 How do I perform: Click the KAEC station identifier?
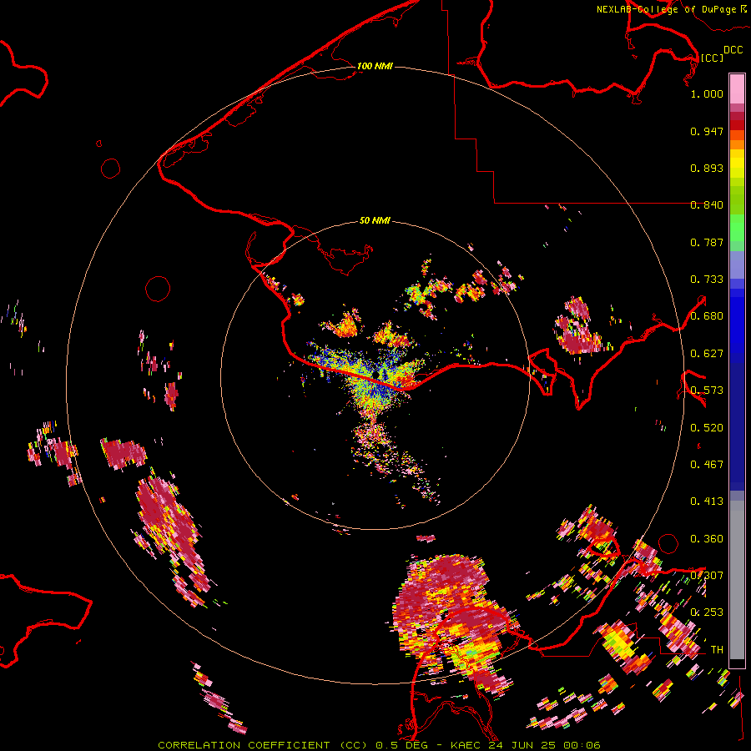pos(466,745)
